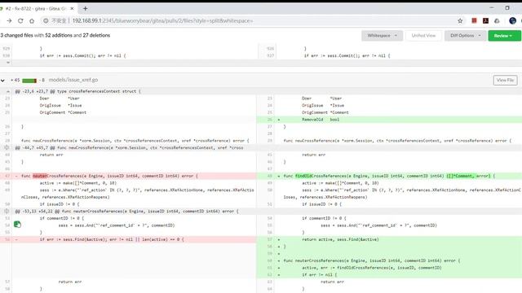Expand hidden lines below line 930
This screenshot has height=293, width=522.
click(8, 63)
